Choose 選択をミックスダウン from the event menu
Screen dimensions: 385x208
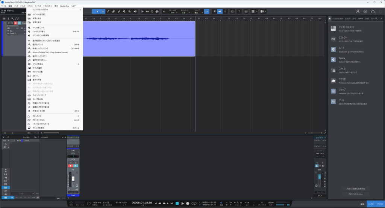[41, 56]
